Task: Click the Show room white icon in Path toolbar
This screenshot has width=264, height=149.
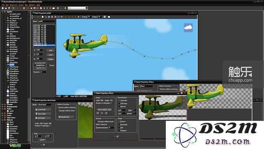Action: tap(109, 17)
